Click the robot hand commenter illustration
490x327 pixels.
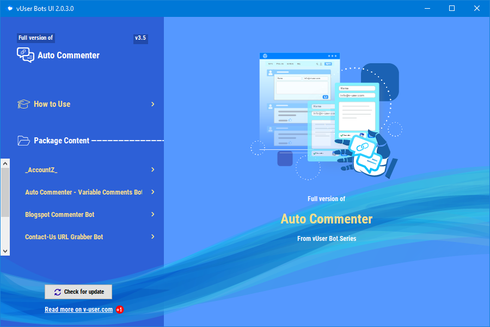click(327, 116)
